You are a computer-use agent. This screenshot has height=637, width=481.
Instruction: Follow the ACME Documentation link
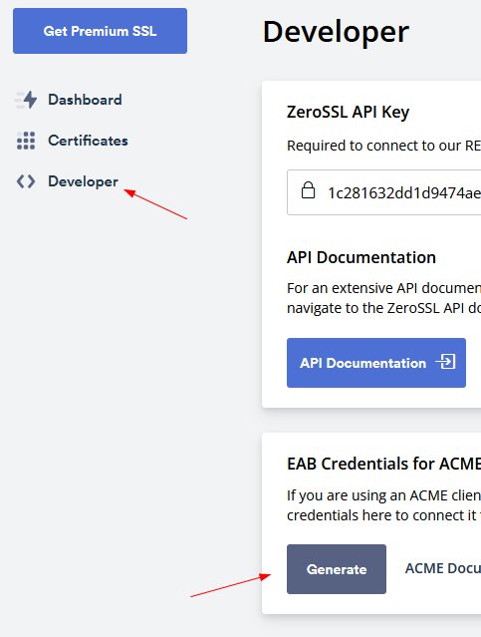pos(443,568)
